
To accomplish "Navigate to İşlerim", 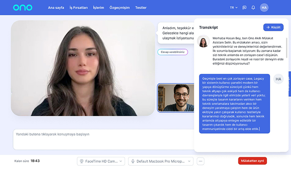I will click(98, 7).
